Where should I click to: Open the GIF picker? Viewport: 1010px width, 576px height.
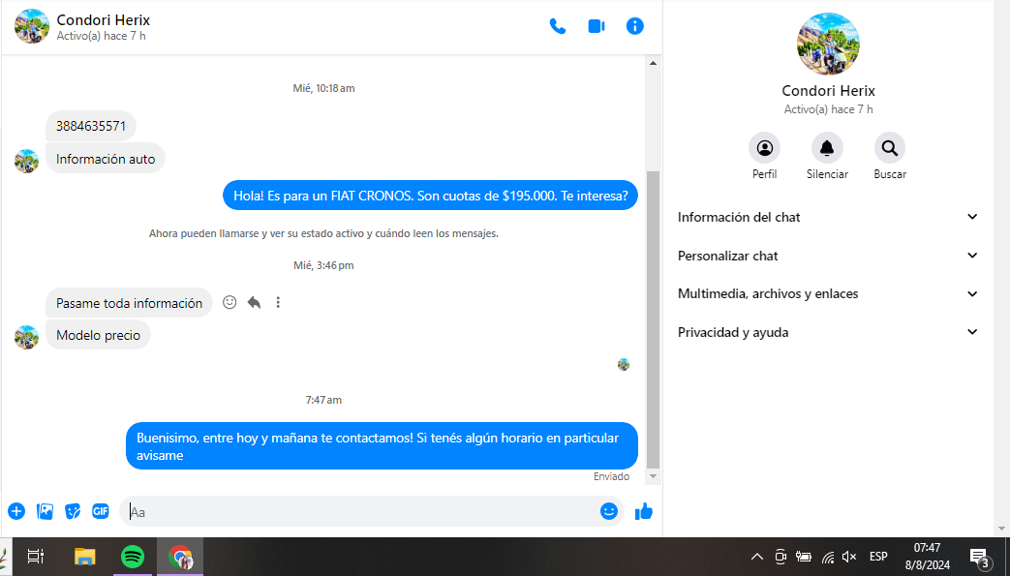click(101, 511)
